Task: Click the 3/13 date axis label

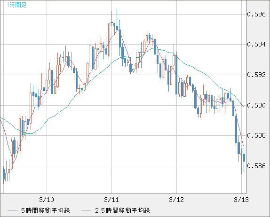Action: coord(241,200)
